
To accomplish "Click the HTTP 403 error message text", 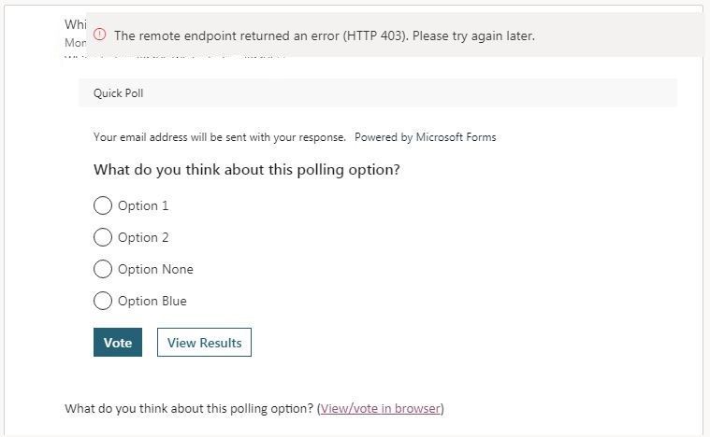I will tap(325, 35).
